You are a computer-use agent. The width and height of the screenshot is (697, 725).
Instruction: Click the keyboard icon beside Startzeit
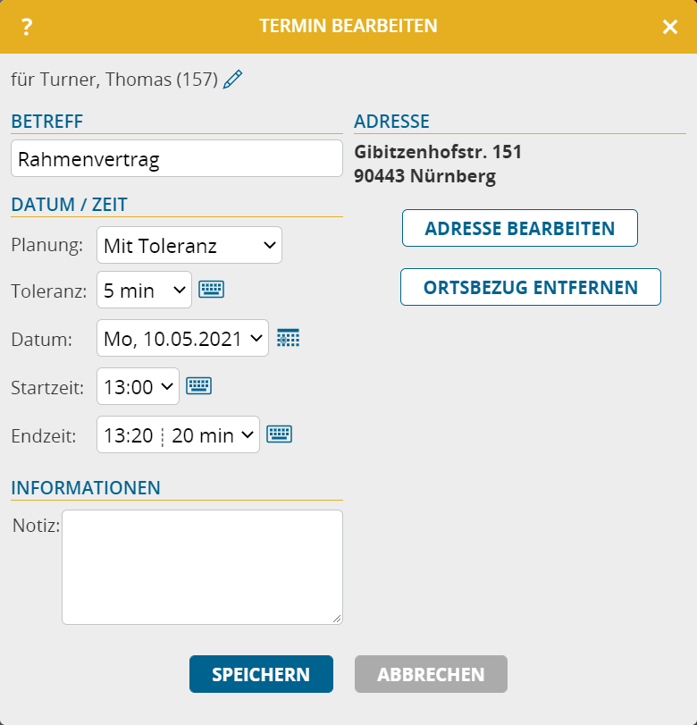[198, 386]
